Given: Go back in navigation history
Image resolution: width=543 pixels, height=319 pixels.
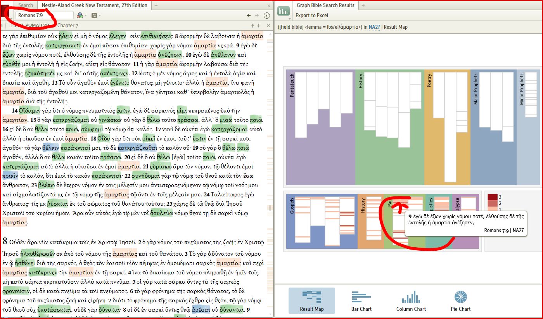Looking at the screenshot, I should coord(249,16).
